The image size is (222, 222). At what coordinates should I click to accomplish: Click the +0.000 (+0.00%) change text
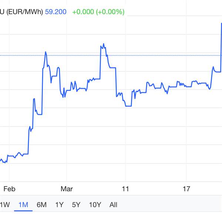(x=98, y=12)
